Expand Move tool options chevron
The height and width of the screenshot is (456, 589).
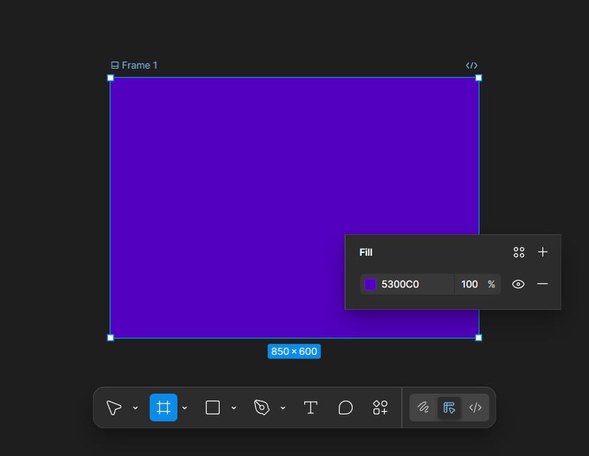(x=135, y=408)
